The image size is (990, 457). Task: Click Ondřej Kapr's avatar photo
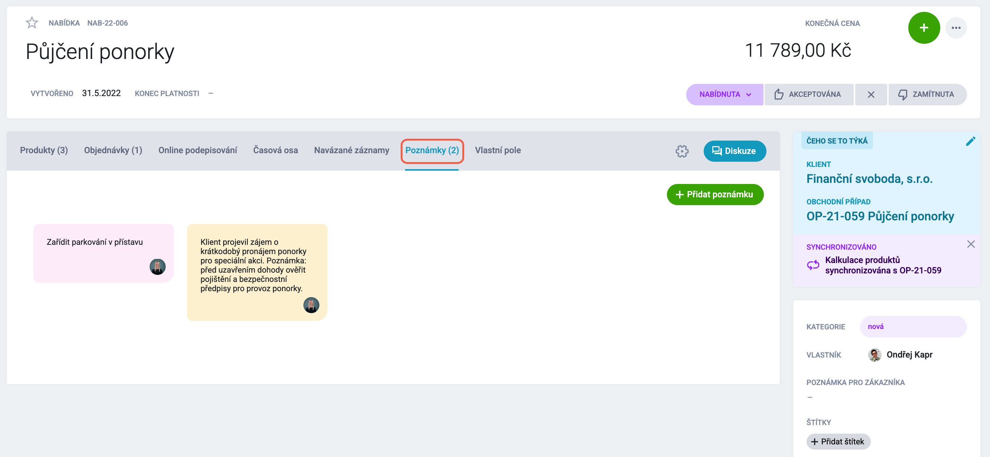coord(875,355)
